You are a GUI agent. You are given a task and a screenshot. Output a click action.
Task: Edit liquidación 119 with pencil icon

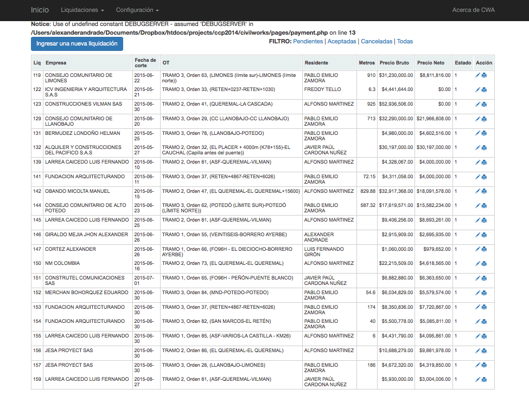point(477,75)
